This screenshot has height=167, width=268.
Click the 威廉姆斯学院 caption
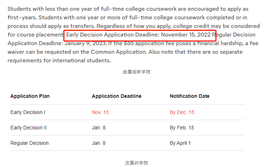point(137,72)
